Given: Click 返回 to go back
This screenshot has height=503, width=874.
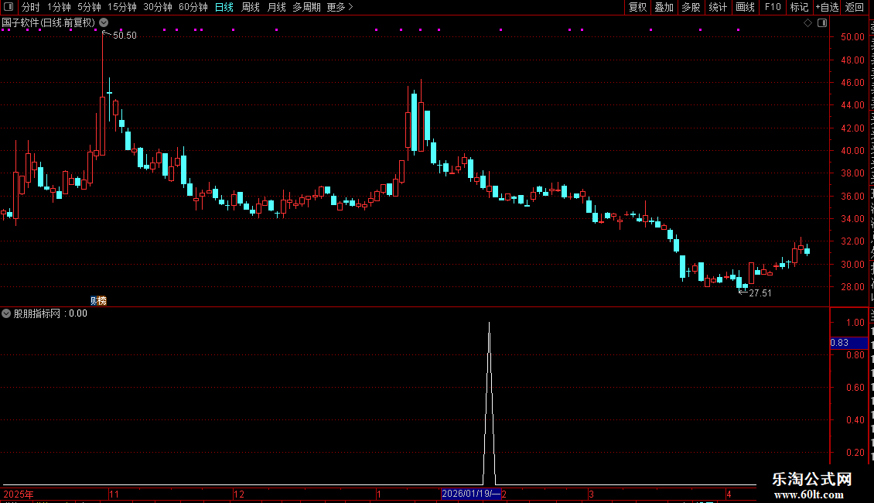Looking at the screenshot, I should pos(855,7).
